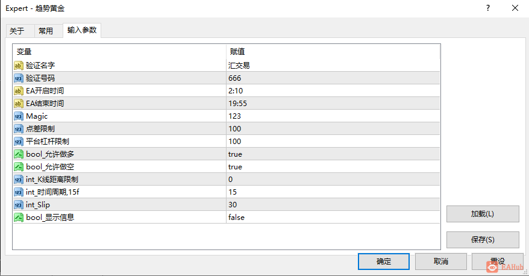Click the string icon beside 验证名字
The height and width of the screenshot is (276, 529).
[x=19, y=66]
